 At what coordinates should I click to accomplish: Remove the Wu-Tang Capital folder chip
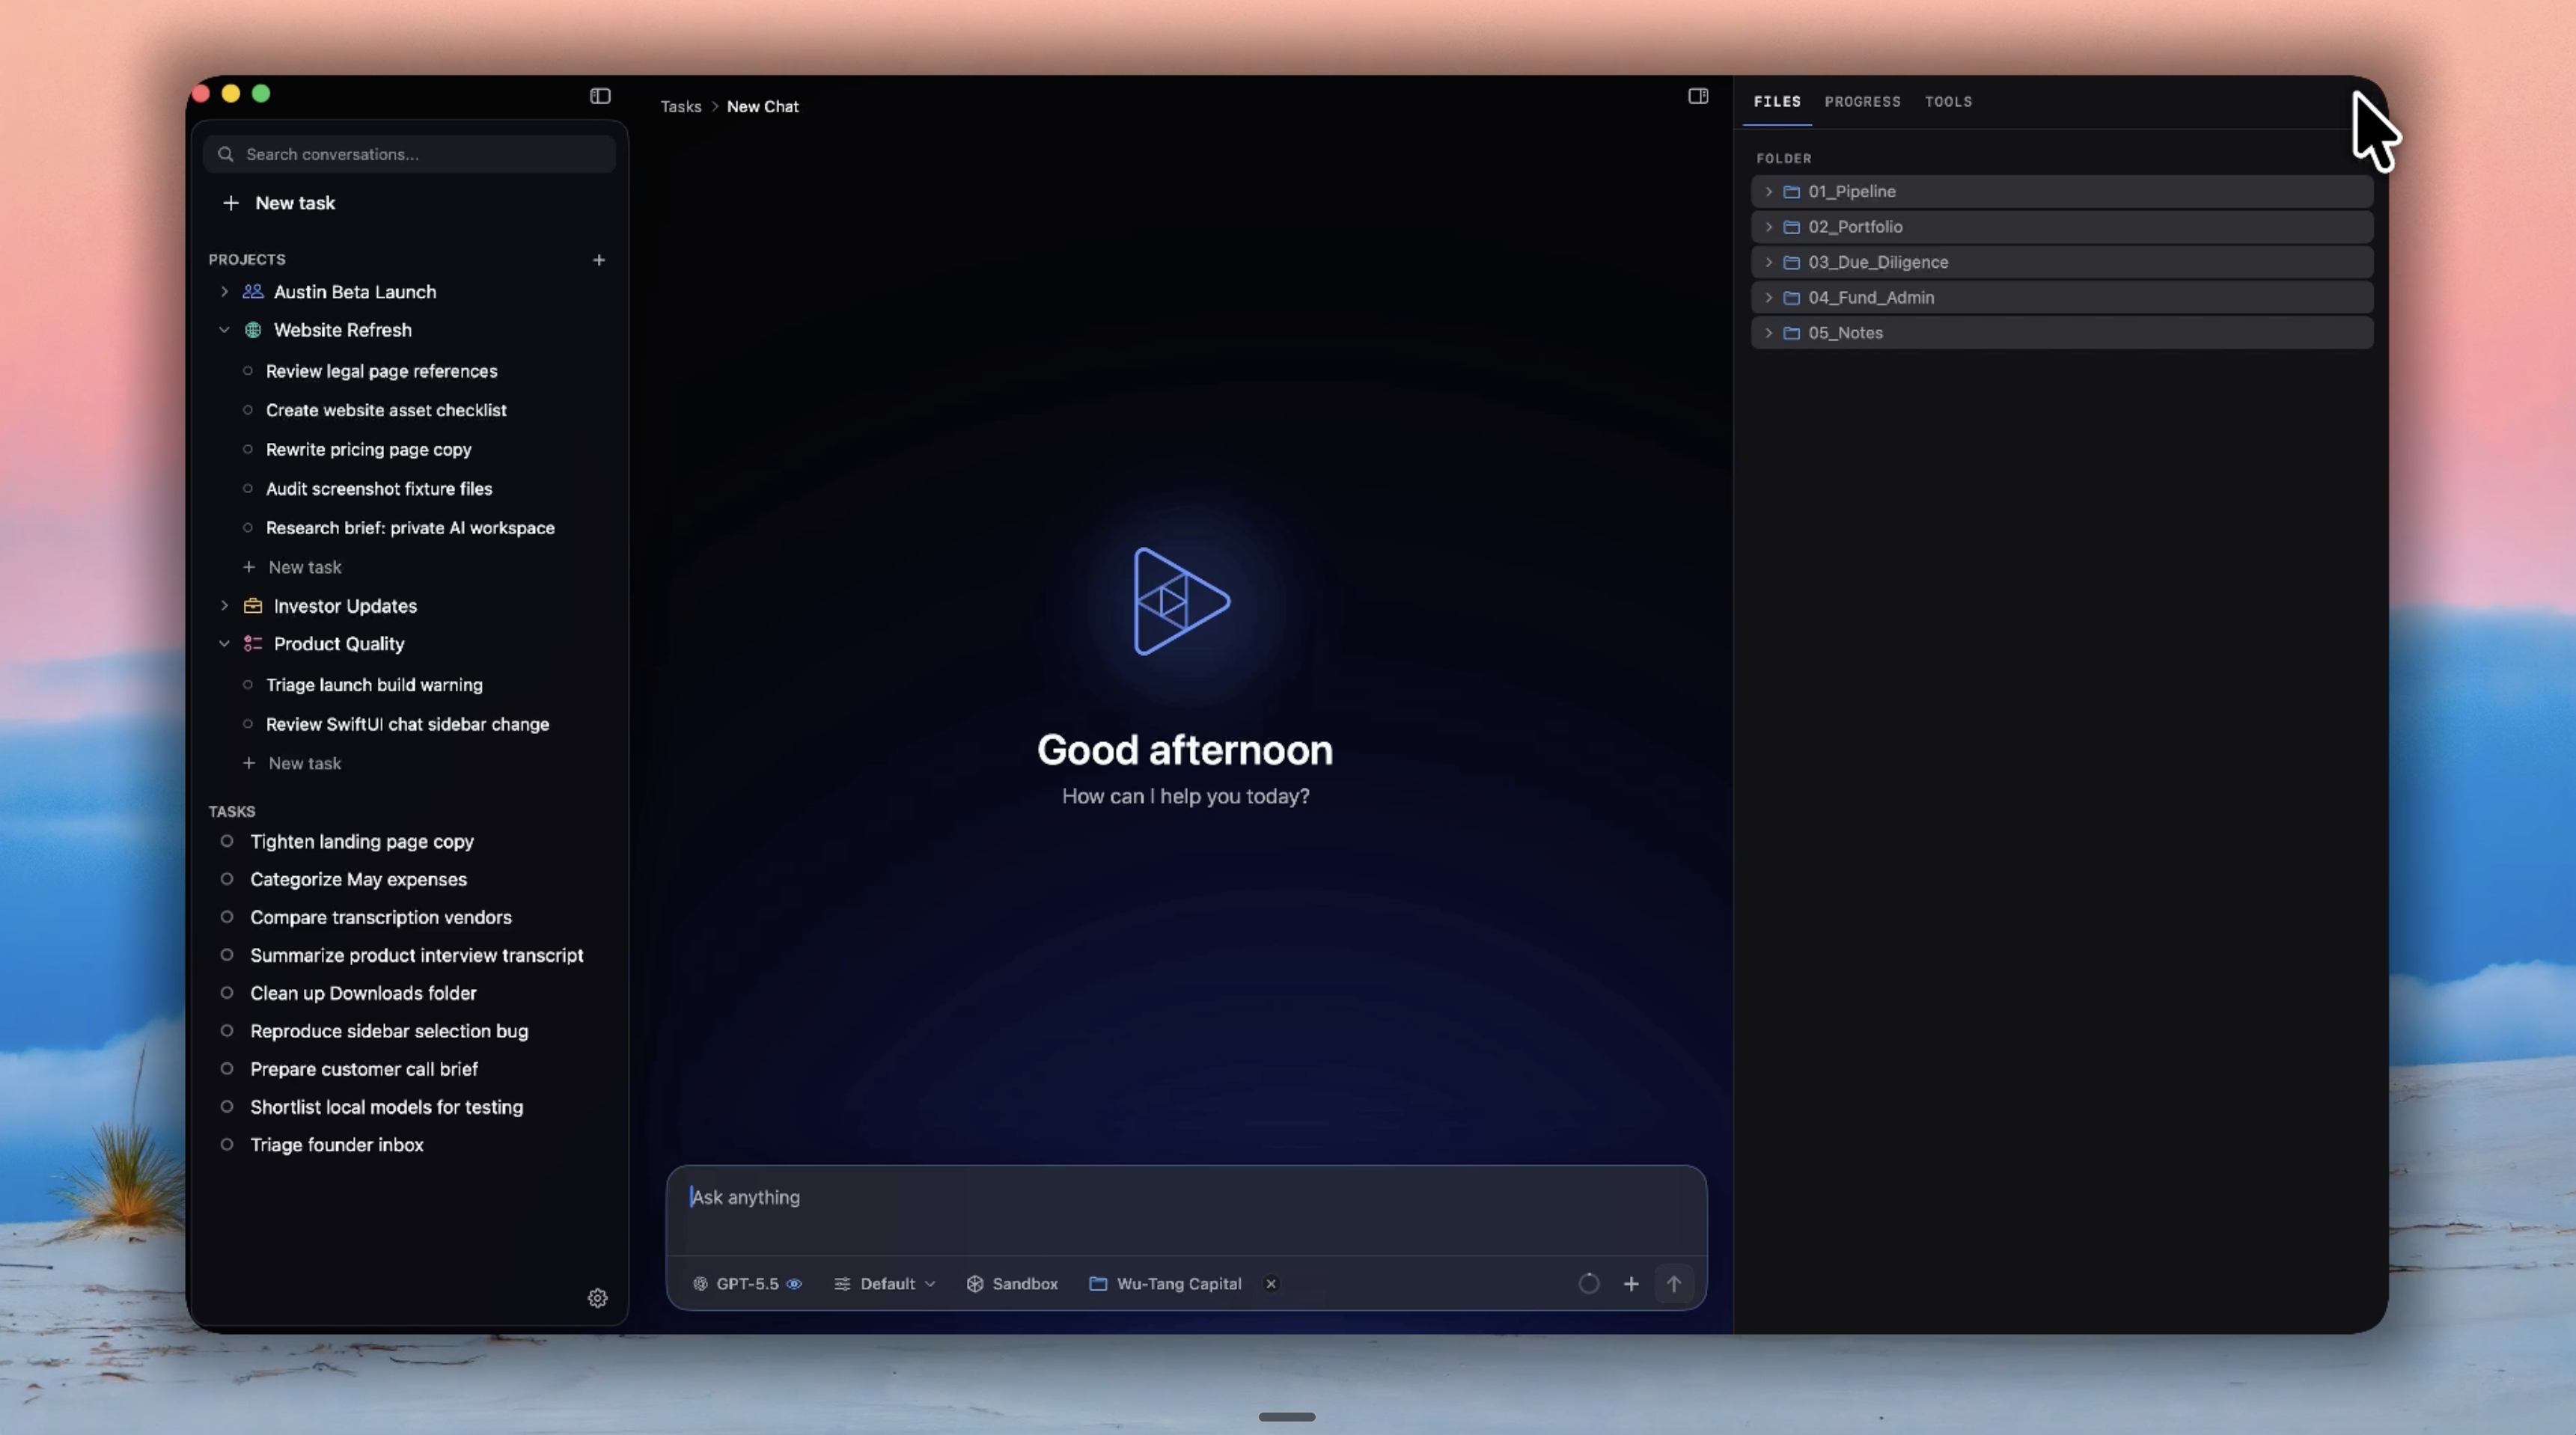click(x=1271, y=1284)
